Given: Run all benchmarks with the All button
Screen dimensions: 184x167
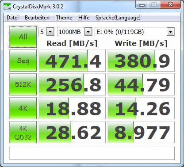Looking at the screenshot, I should point(23,37).
